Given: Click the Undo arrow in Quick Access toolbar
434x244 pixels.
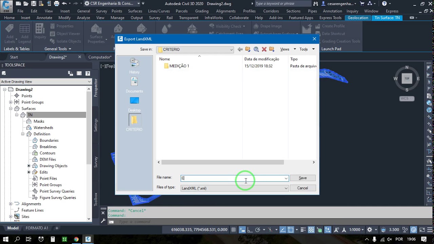Looking at the screenshot, I should tap(64, 3).
